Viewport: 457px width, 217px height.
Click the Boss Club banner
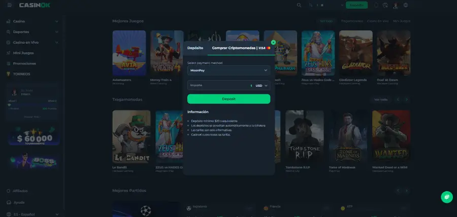pos(35,161)
